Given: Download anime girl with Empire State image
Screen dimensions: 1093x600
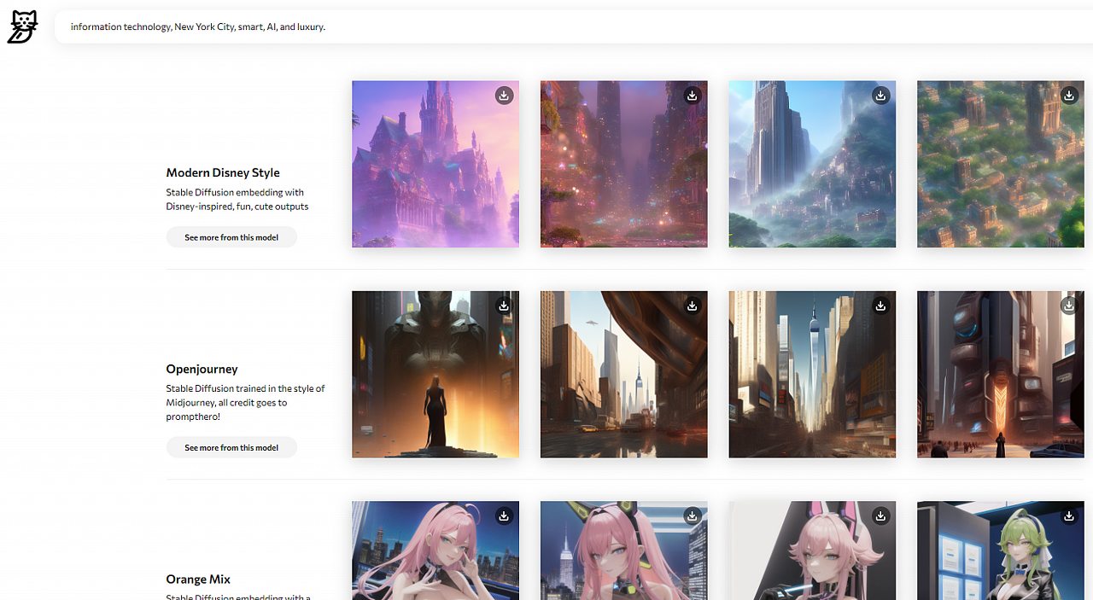Looking at the screenshot, I should (x=693, y=516).
